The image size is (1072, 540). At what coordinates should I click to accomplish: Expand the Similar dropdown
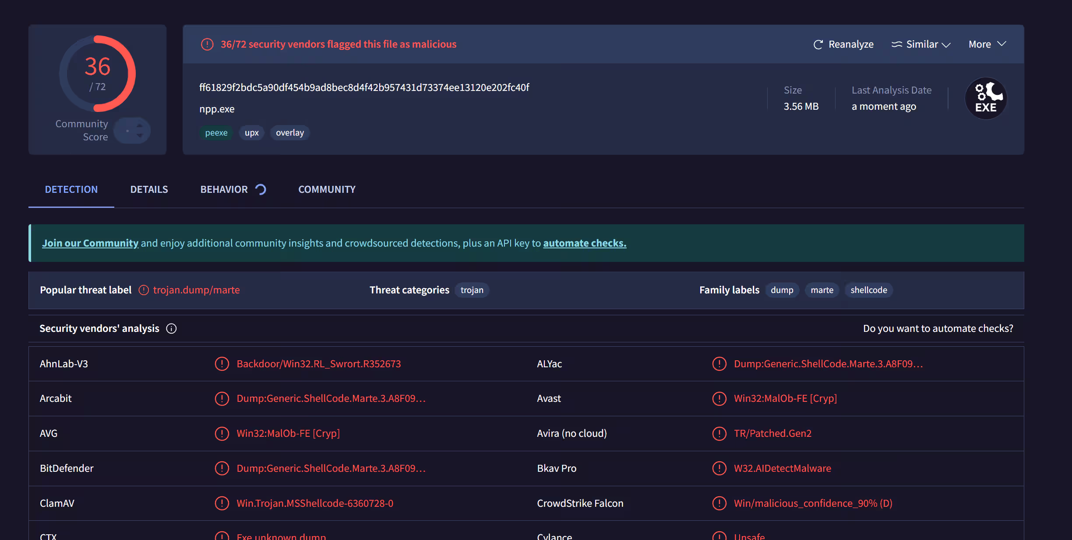coord(921,45)
